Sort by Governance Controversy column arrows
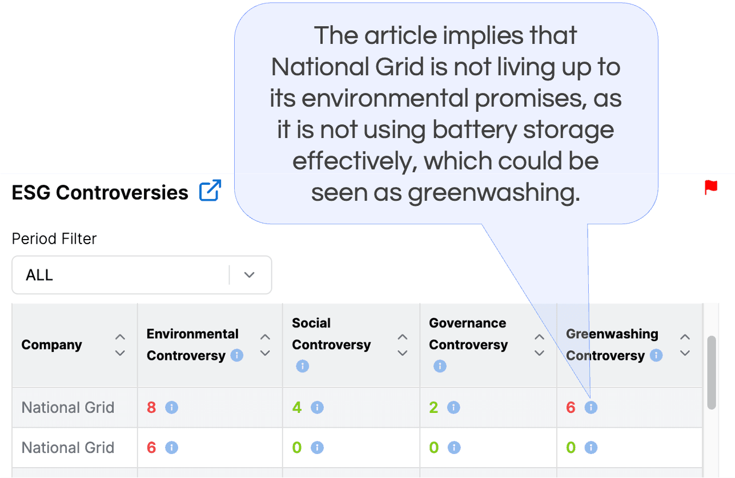The height and width of the screenshot is (478, 735). point(539,345)
